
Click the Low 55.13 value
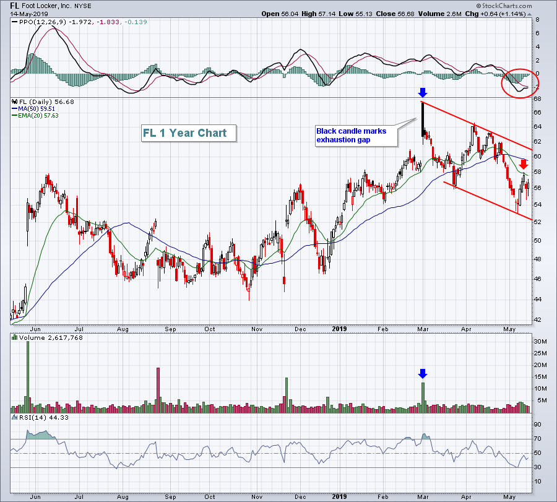pyautogui.click(x=355, y=14)
